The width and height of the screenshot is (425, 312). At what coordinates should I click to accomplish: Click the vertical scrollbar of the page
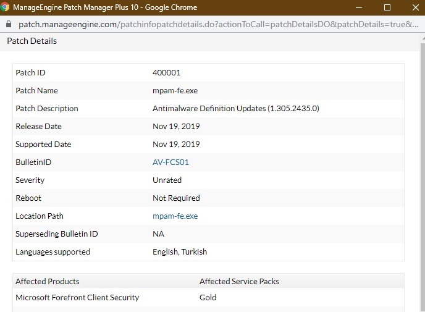click(x=423, y=176)
